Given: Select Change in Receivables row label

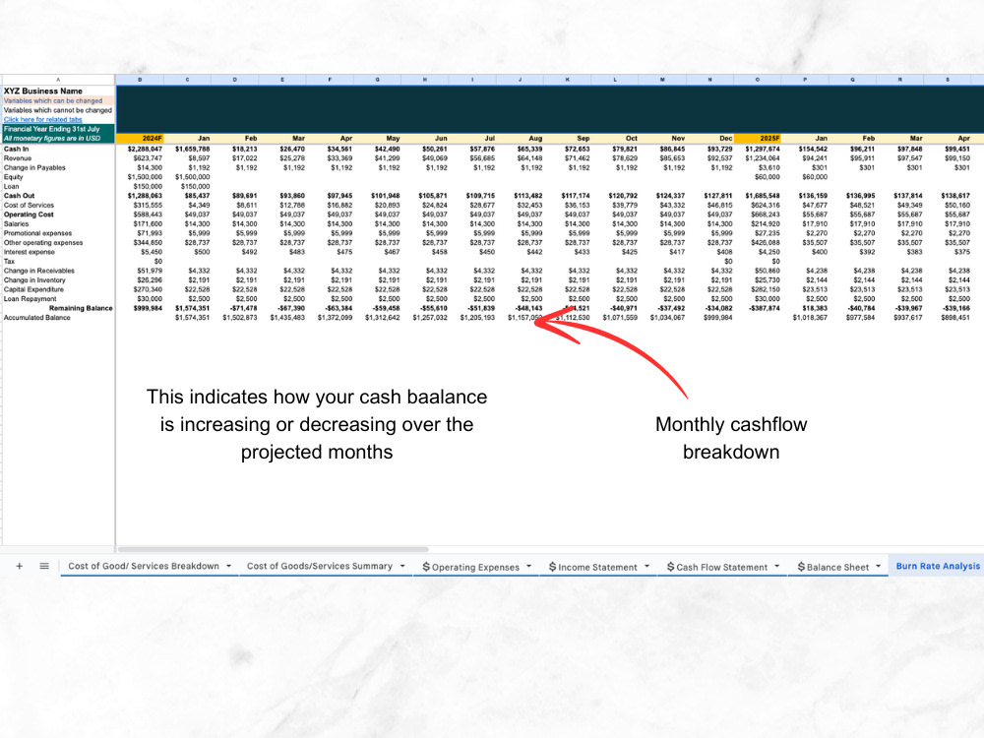Looking at the screenshot, I should click(39, 272).
